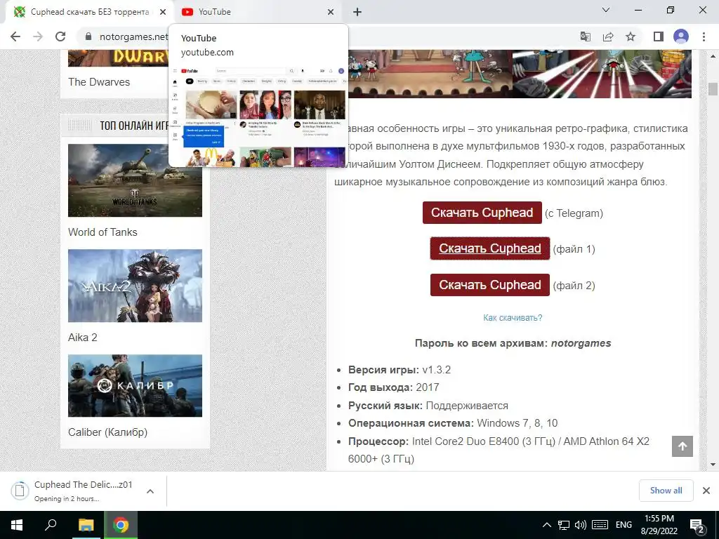The width and height of the screenshot is (719, 539).
Task: Click Скачать Cuphead Telegram button
Action: (482, 213)
